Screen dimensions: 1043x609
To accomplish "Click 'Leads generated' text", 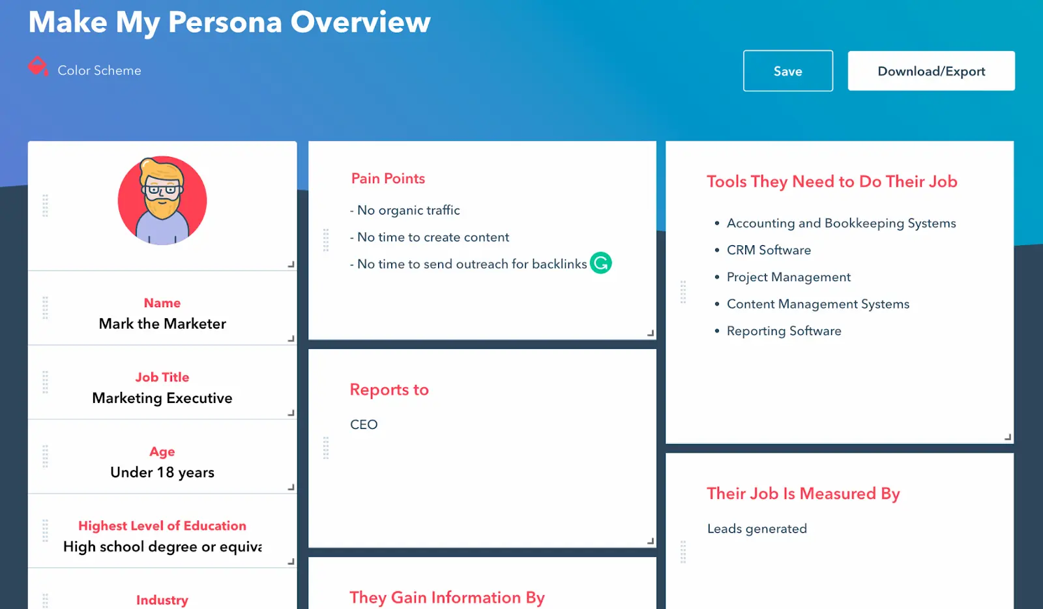I will (757, 529).
